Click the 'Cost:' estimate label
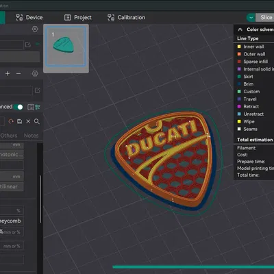Viewport: 274px width, 274px height. pos(242,155)
